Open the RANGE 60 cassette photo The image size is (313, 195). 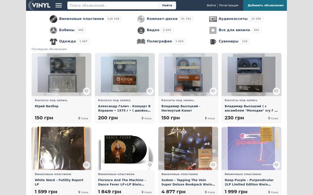188,75
